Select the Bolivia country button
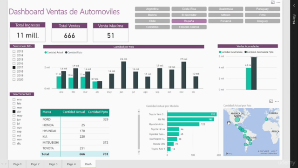This screenshot has height=168, width=298. click(152, 15)
